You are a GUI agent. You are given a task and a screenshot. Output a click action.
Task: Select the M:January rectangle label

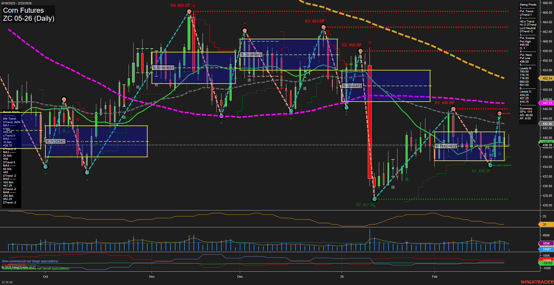352,86
